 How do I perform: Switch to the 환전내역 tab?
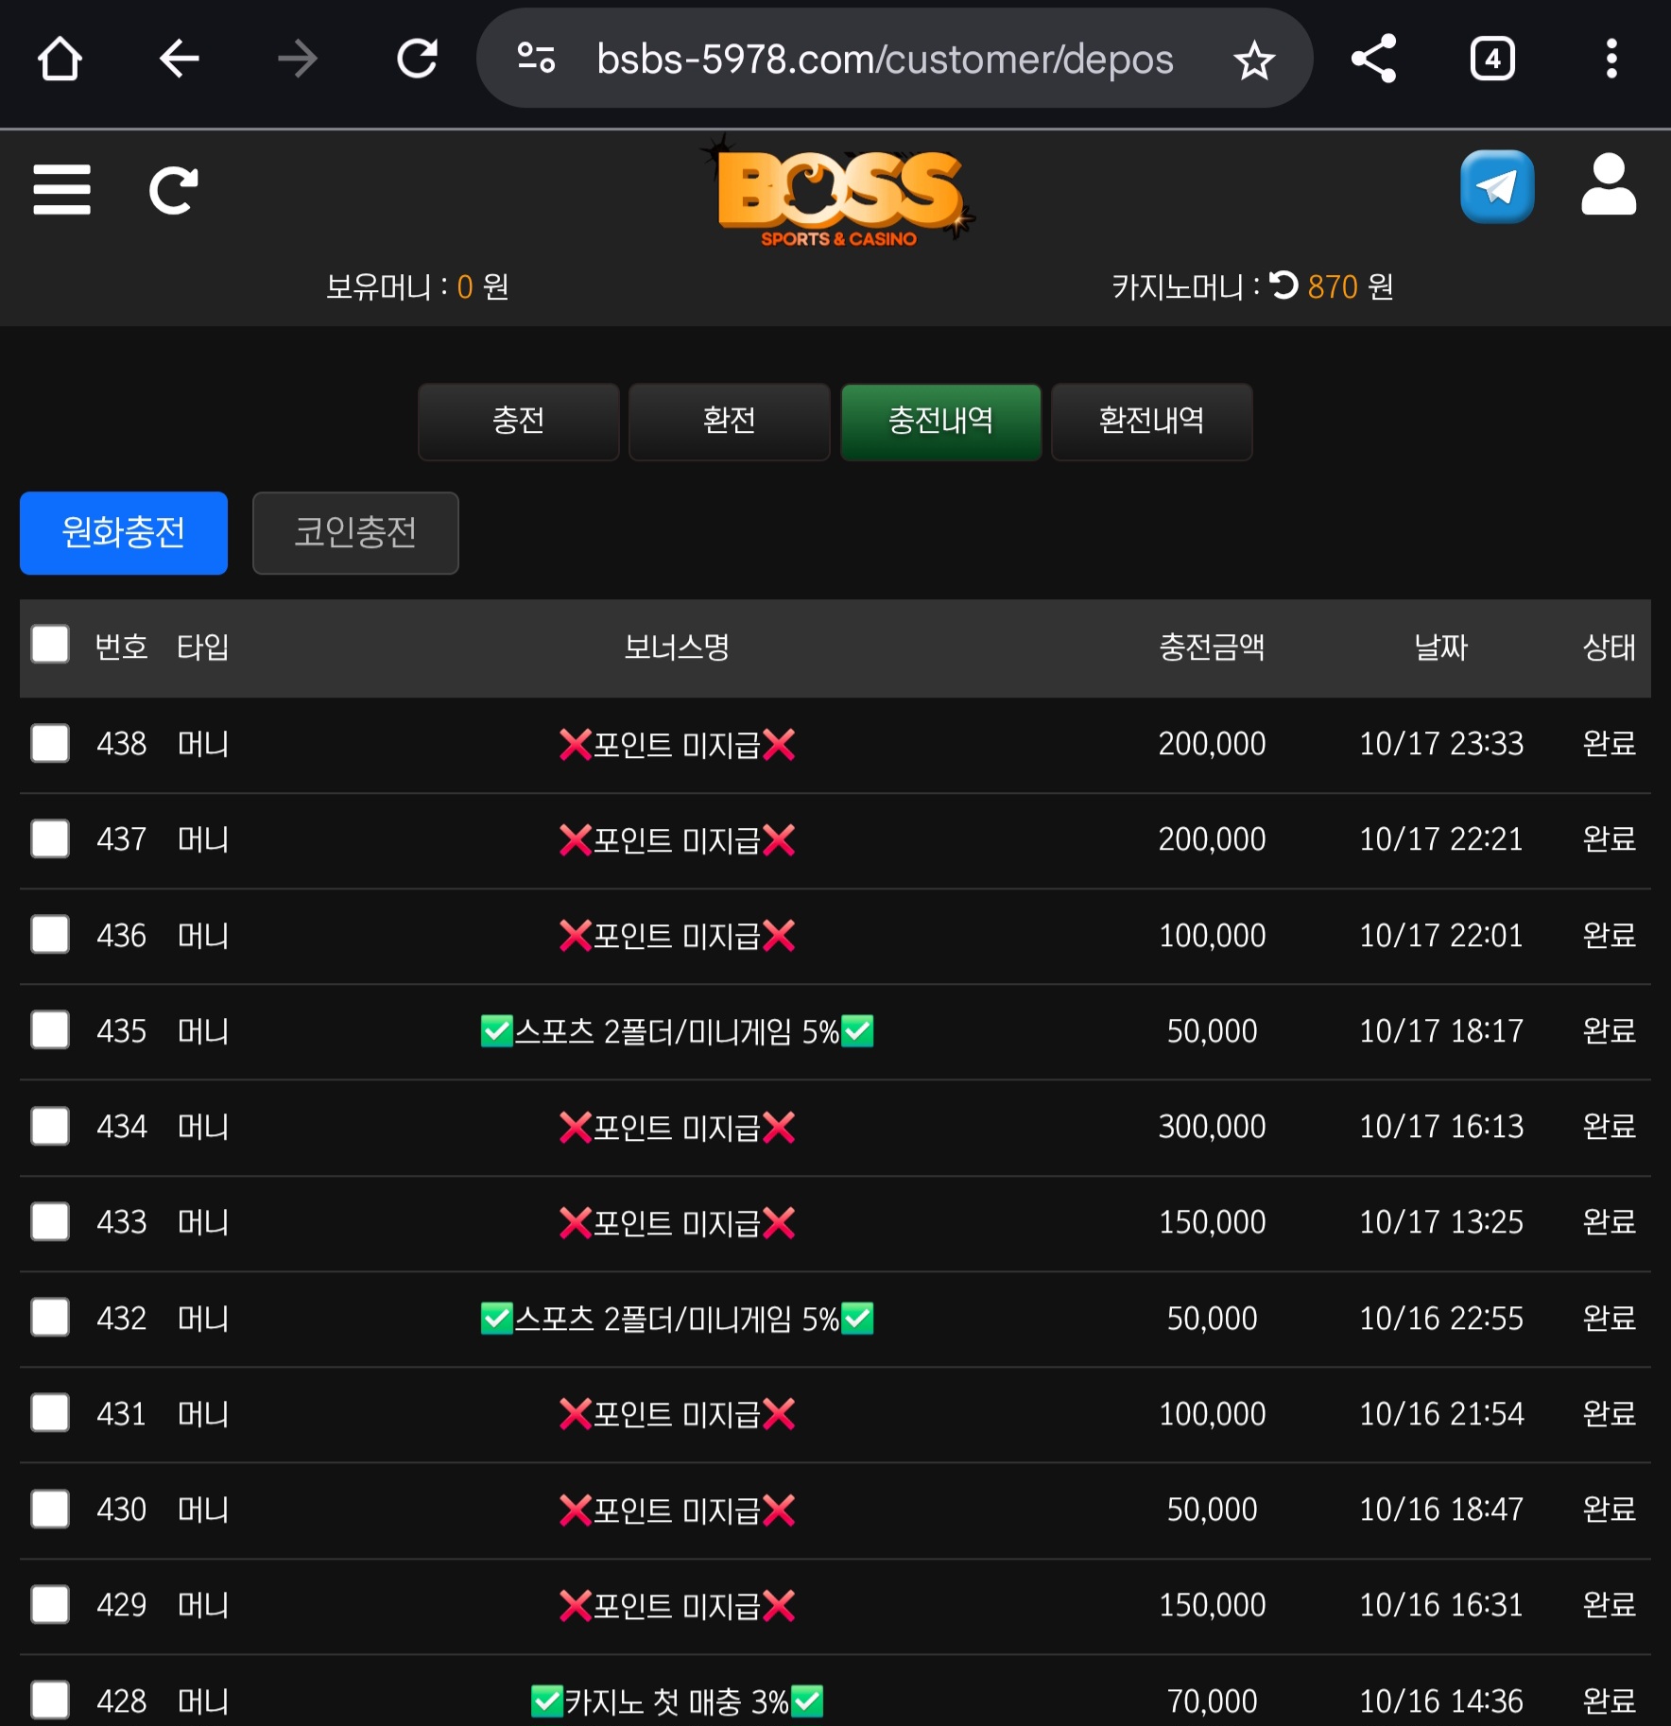pyautogui.click(x=1151, y=422)
